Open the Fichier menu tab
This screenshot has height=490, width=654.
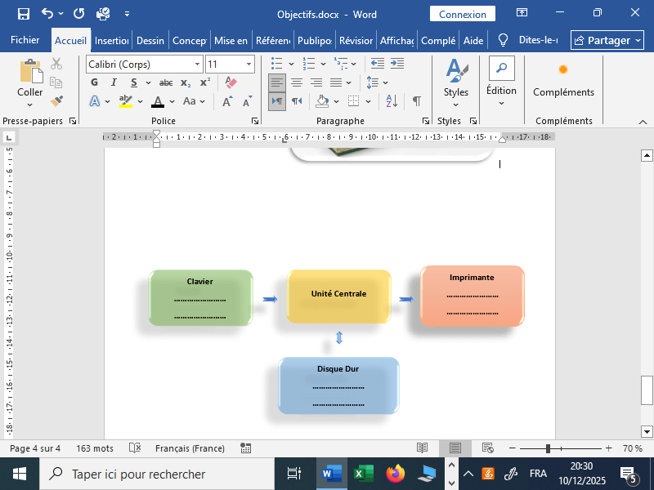click(25, 40)
